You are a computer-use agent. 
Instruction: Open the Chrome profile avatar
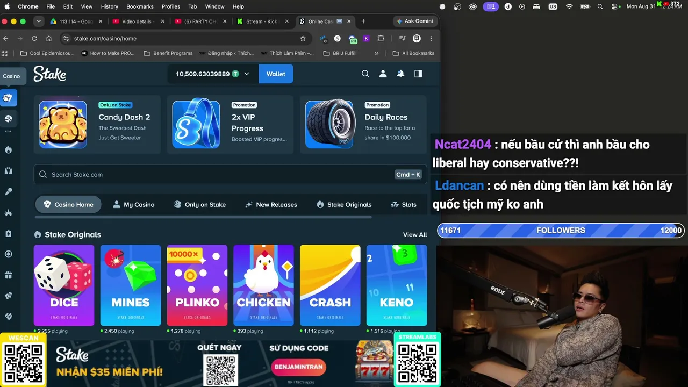417,38
